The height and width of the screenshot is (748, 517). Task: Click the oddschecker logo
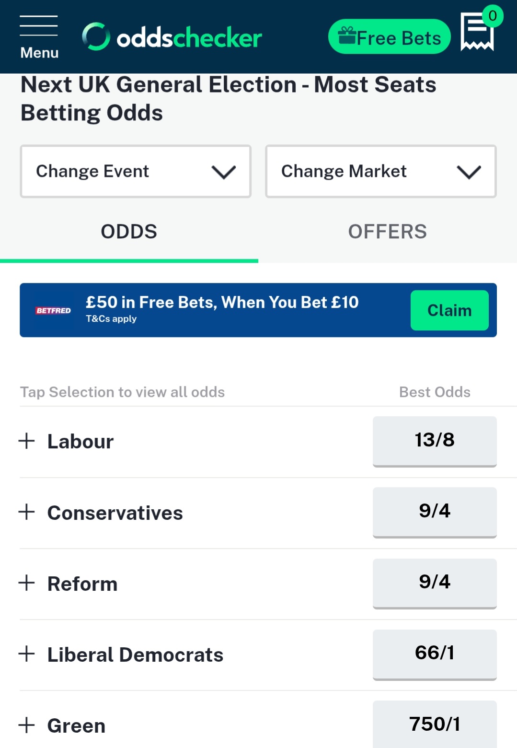[172, 37]
